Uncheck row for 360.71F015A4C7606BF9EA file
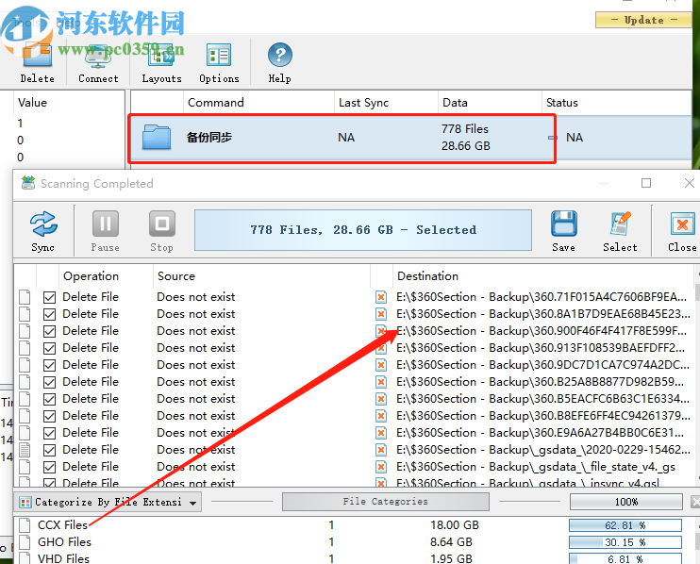This screenshot has height=564, width=700. [x=50, y=297]
